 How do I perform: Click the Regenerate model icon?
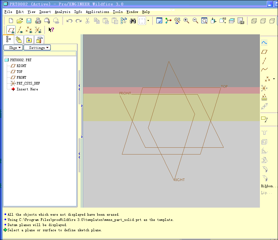(123, 21)
